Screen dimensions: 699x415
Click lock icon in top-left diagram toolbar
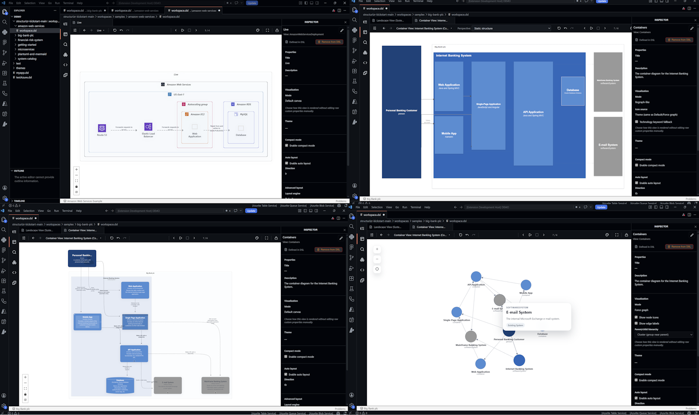[277, 31]
